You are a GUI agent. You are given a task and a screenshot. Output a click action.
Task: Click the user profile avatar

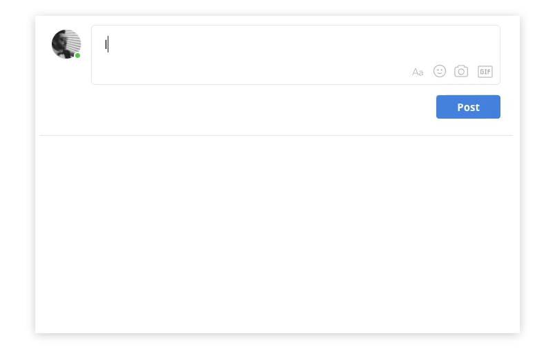66,44
